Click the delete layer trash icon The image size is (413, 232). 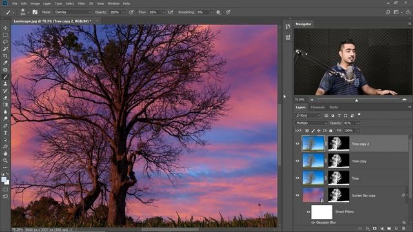point(403,229)
